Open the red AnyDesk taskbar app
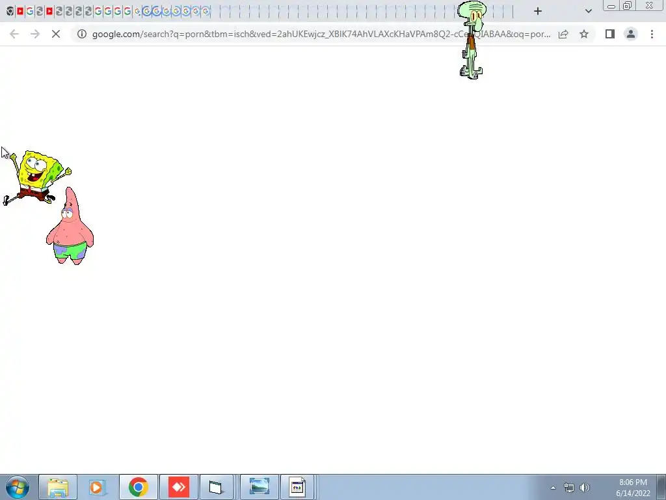The width and height of the screenshot is (666, 500). point(178,487)
